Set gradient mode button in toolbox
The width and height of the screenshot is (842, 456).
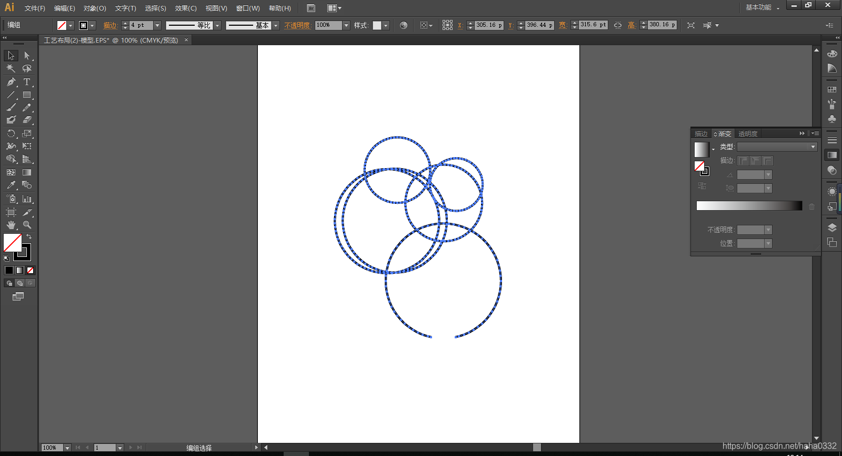coord(19,270)
